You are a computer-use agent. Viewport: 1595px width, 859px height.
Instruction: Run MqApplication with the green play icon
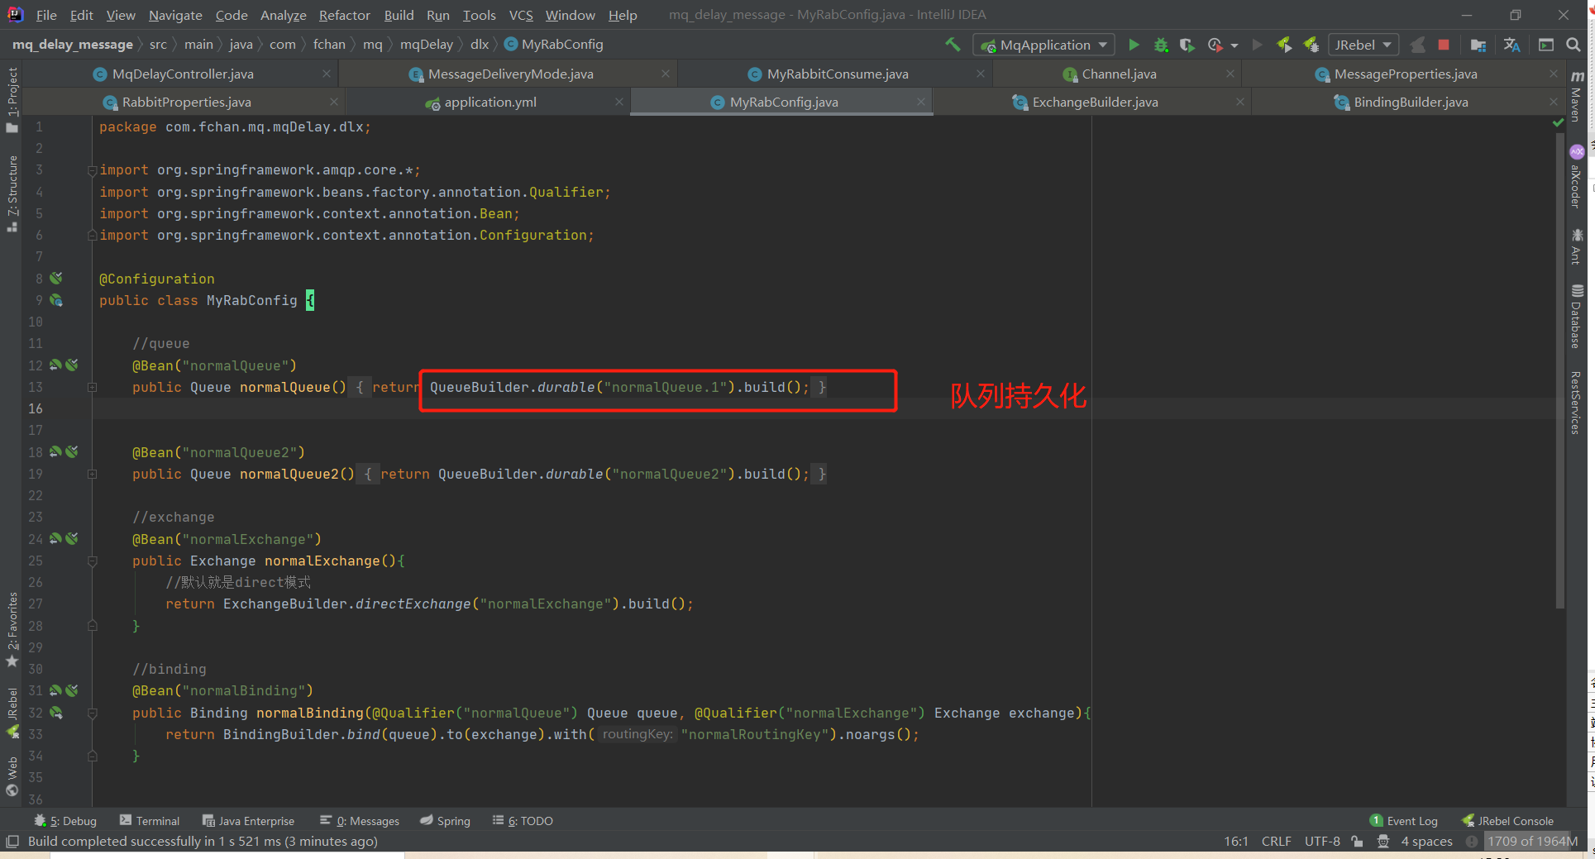coord(1134,45)
